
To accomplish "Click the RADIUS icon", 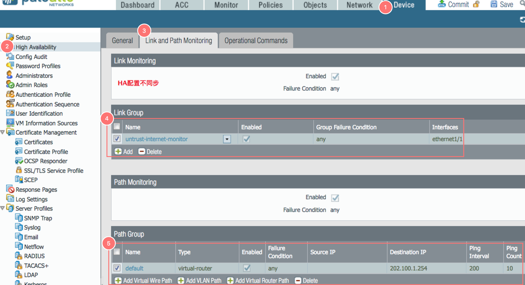I will click(x=19, y=256).
